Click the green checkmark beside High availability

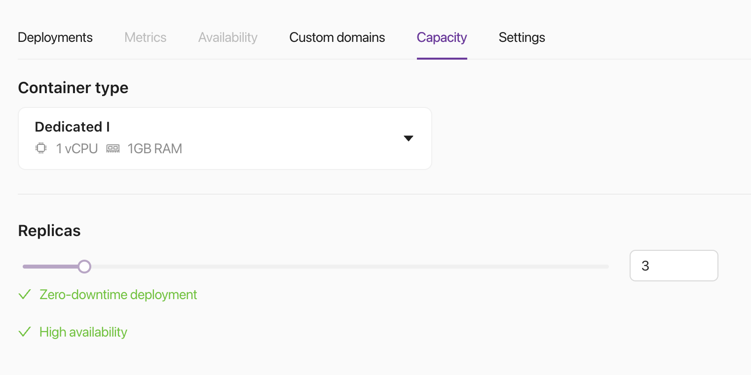25,332
